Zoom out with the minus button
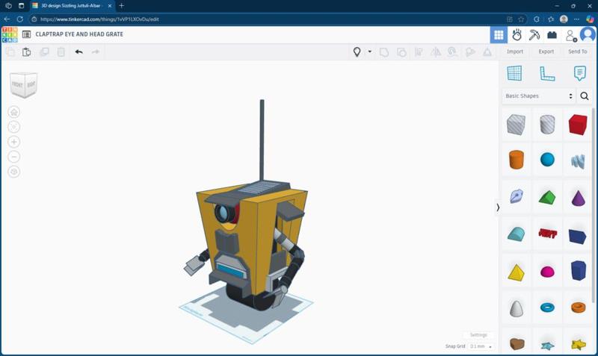The image size is (598, 356). tap(14, 157)
